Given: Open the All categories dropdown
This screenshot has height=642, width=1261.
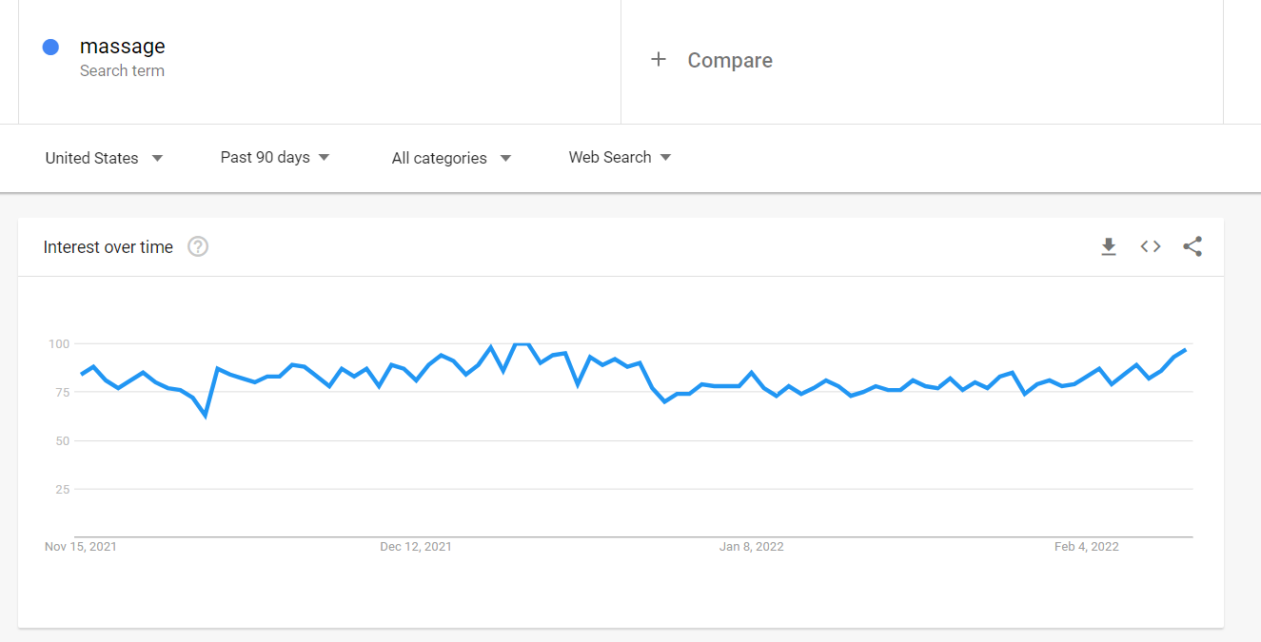Looking at the screenshot, I should 451,158.
